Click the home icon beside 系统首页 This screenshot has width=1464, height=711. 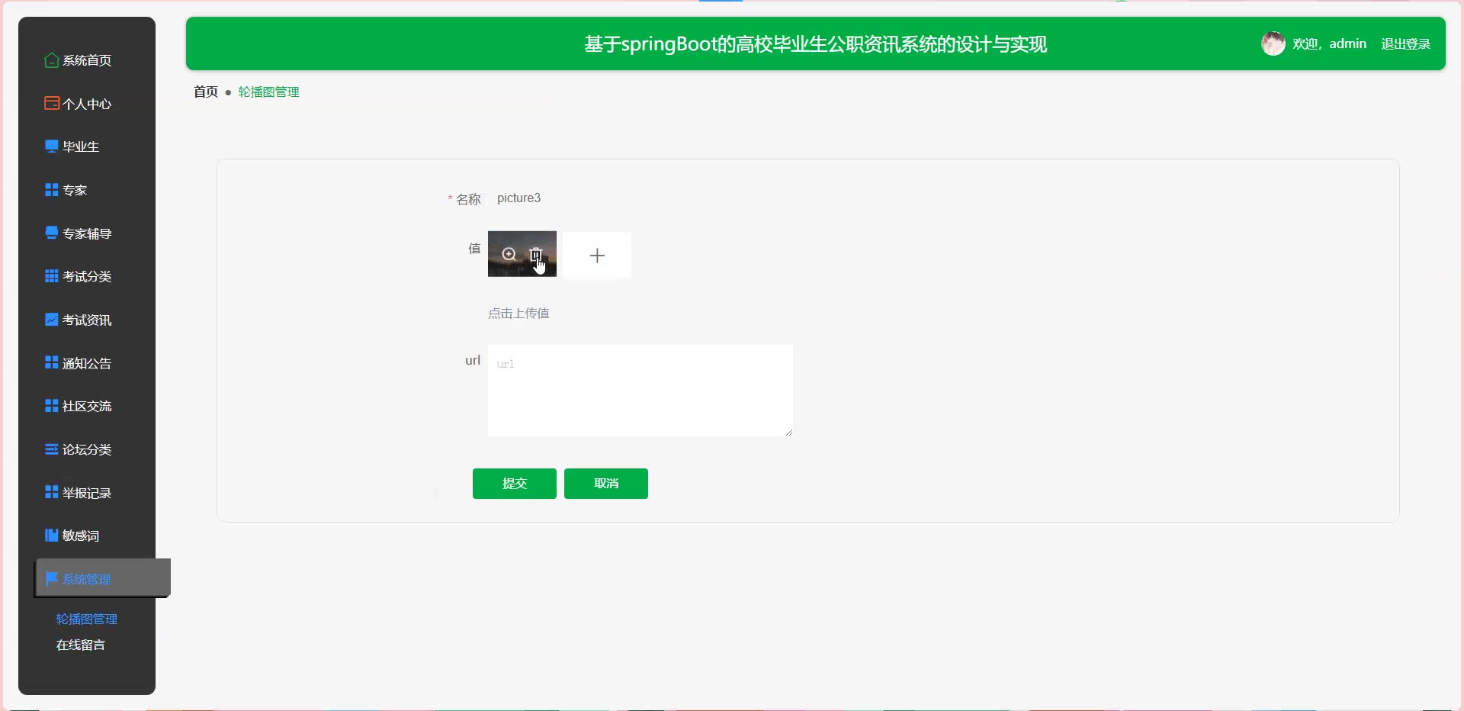click(51, 60)
